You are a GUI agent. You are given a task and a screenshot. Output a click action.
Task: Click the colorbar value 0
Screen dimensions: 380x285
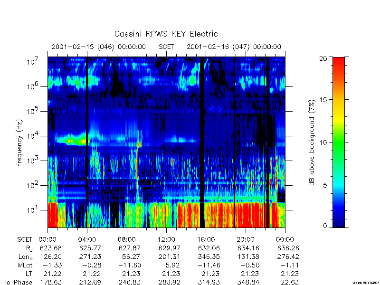(x=325, y=226)
